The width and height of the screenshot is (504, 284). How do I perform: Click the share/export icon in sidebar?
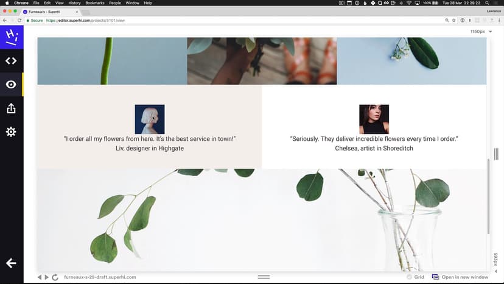(x=11, y=108)
